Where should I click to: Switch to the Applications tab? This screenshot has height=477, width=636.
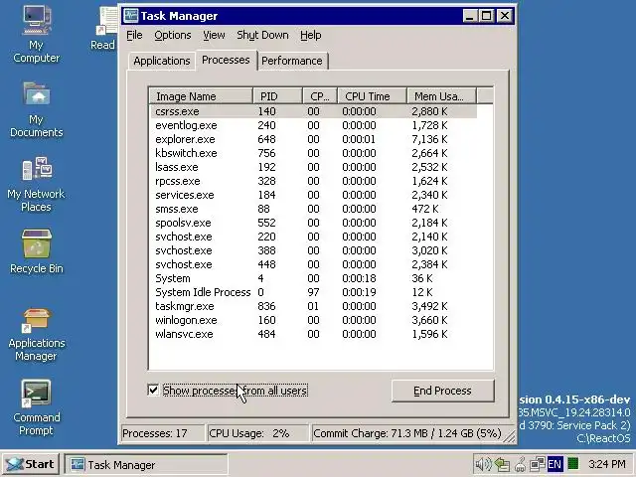[x=161, y=61]
